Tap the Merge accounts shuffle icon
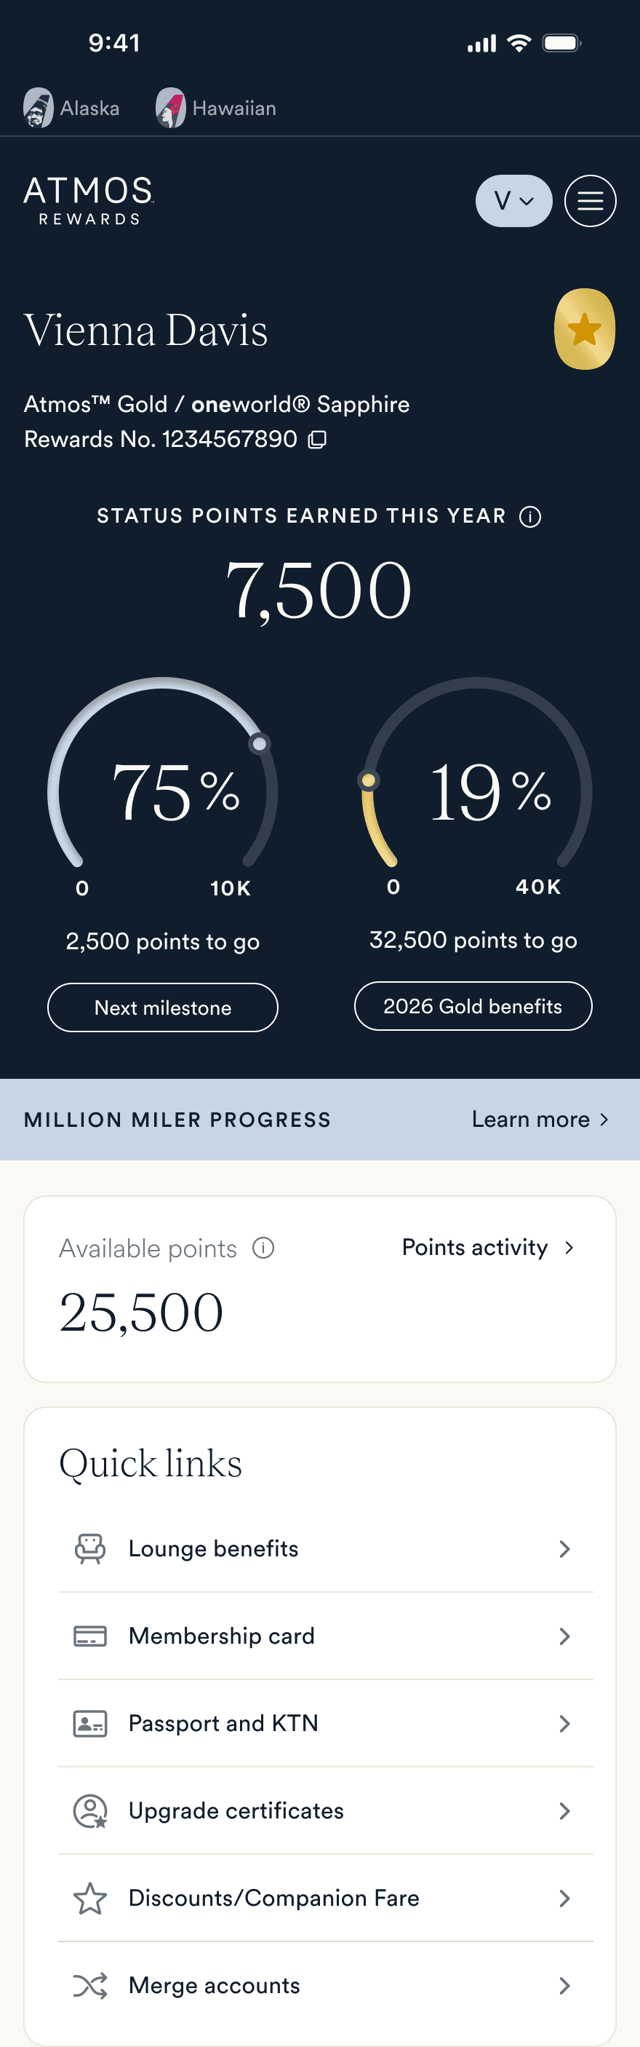 (89, 1985)
